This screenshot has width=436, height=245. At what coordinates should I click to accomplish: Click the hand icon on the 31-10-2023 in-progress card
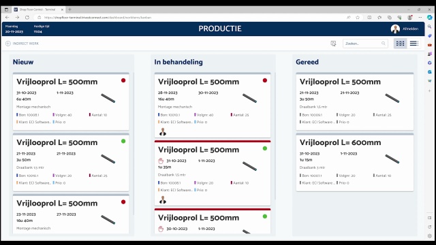[x=161, y=161]
